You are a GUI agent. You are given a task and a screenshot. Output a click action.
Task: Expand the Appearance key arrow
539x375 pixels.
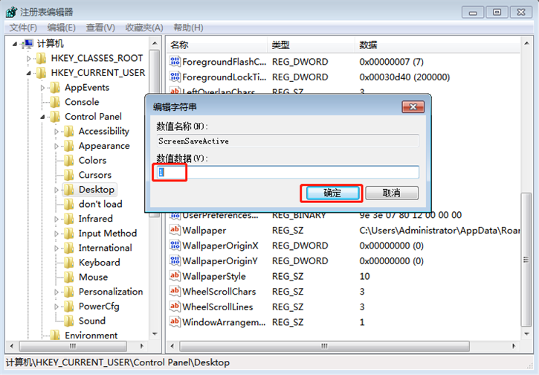tap(57, 146)
